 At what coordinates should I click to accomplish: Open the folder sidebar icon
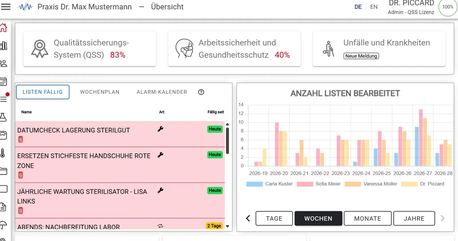pyautogui.click(x=3, y=171)
